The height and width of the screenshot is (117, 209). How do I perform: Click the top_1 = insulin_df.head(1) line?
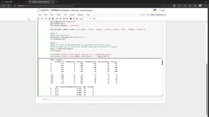62,49
